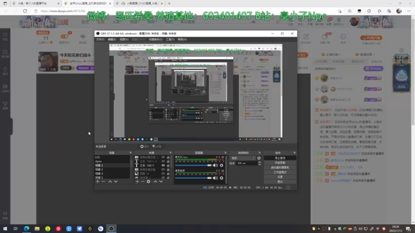Move scene up in Scenes panel

pyautogui.click(x=110, y=182)
